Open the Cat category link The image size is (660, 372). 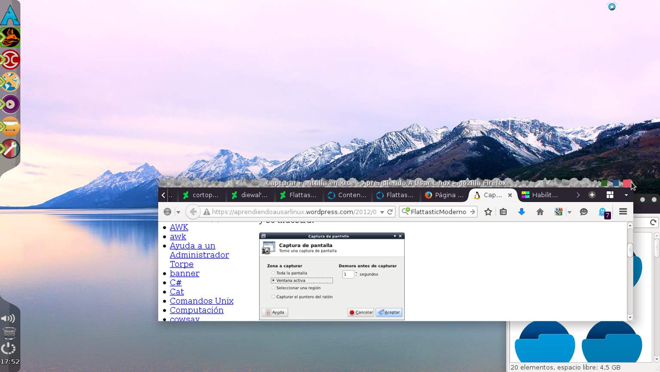(x=177, y=292)
